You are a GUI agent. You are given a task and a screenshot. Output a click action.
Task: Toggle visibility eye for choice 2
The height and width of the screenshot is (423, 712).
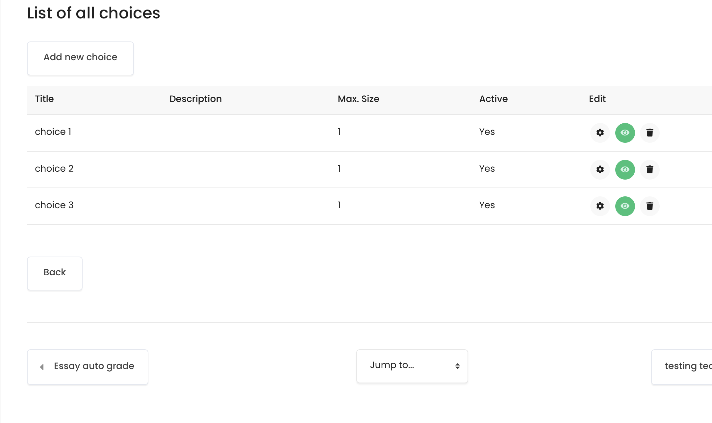coord(625,169)
